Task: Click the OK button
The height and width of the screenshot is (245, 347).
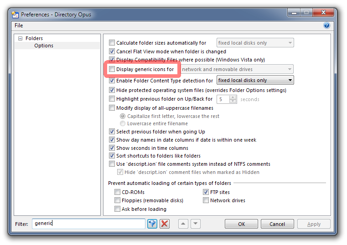Action: coord(241,224)
